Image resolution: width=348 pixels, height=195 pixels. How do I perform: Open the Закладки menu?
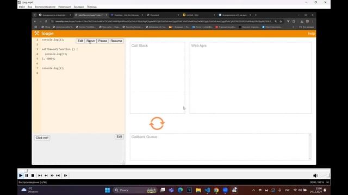point(79,7)
